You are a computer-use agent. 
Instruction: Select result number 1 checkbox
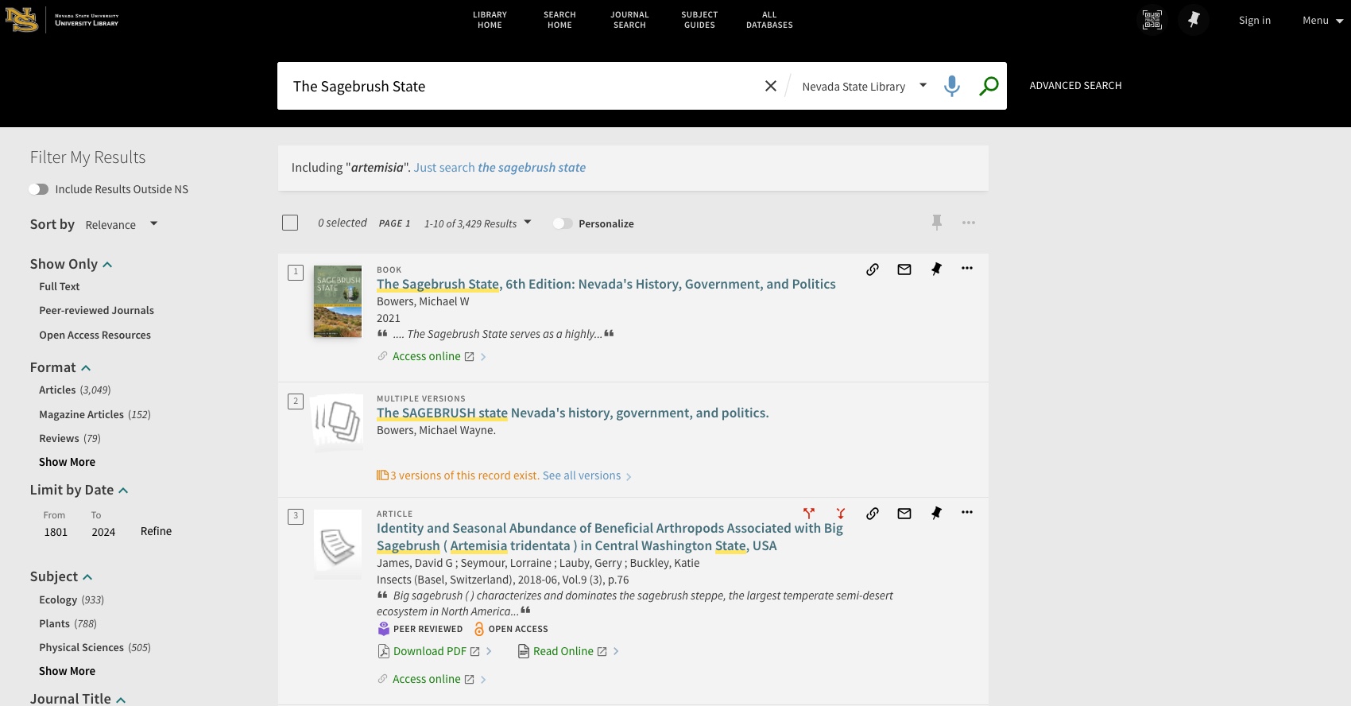tap(296, 273)
